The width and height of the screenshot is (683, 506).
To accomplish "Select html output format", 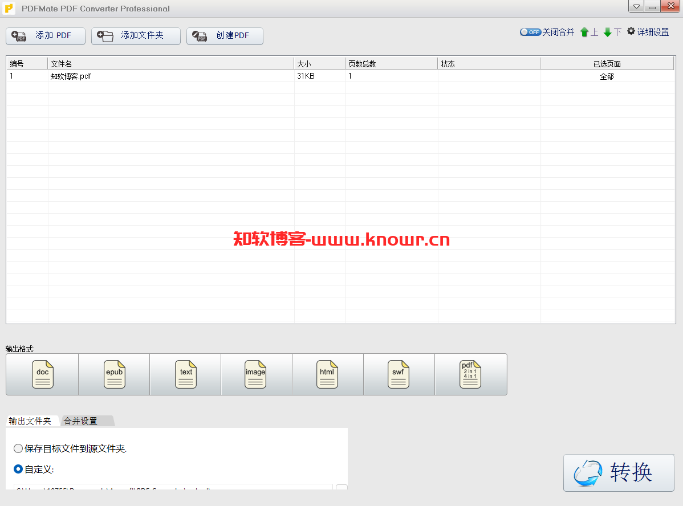I will click(x=328, y=374).
